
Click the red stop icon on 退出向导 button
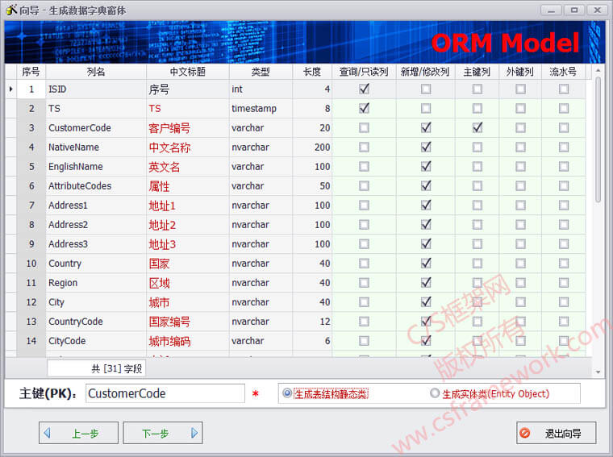[525, 433]
